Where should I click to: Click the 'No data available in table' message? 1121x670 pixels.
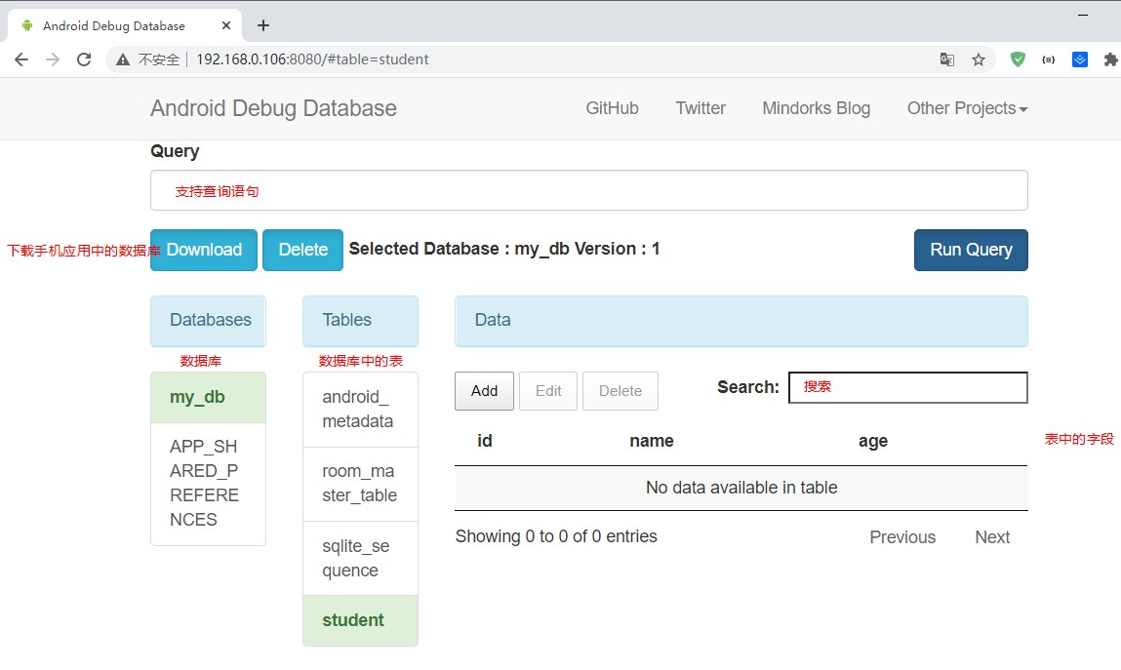point(741,488)
